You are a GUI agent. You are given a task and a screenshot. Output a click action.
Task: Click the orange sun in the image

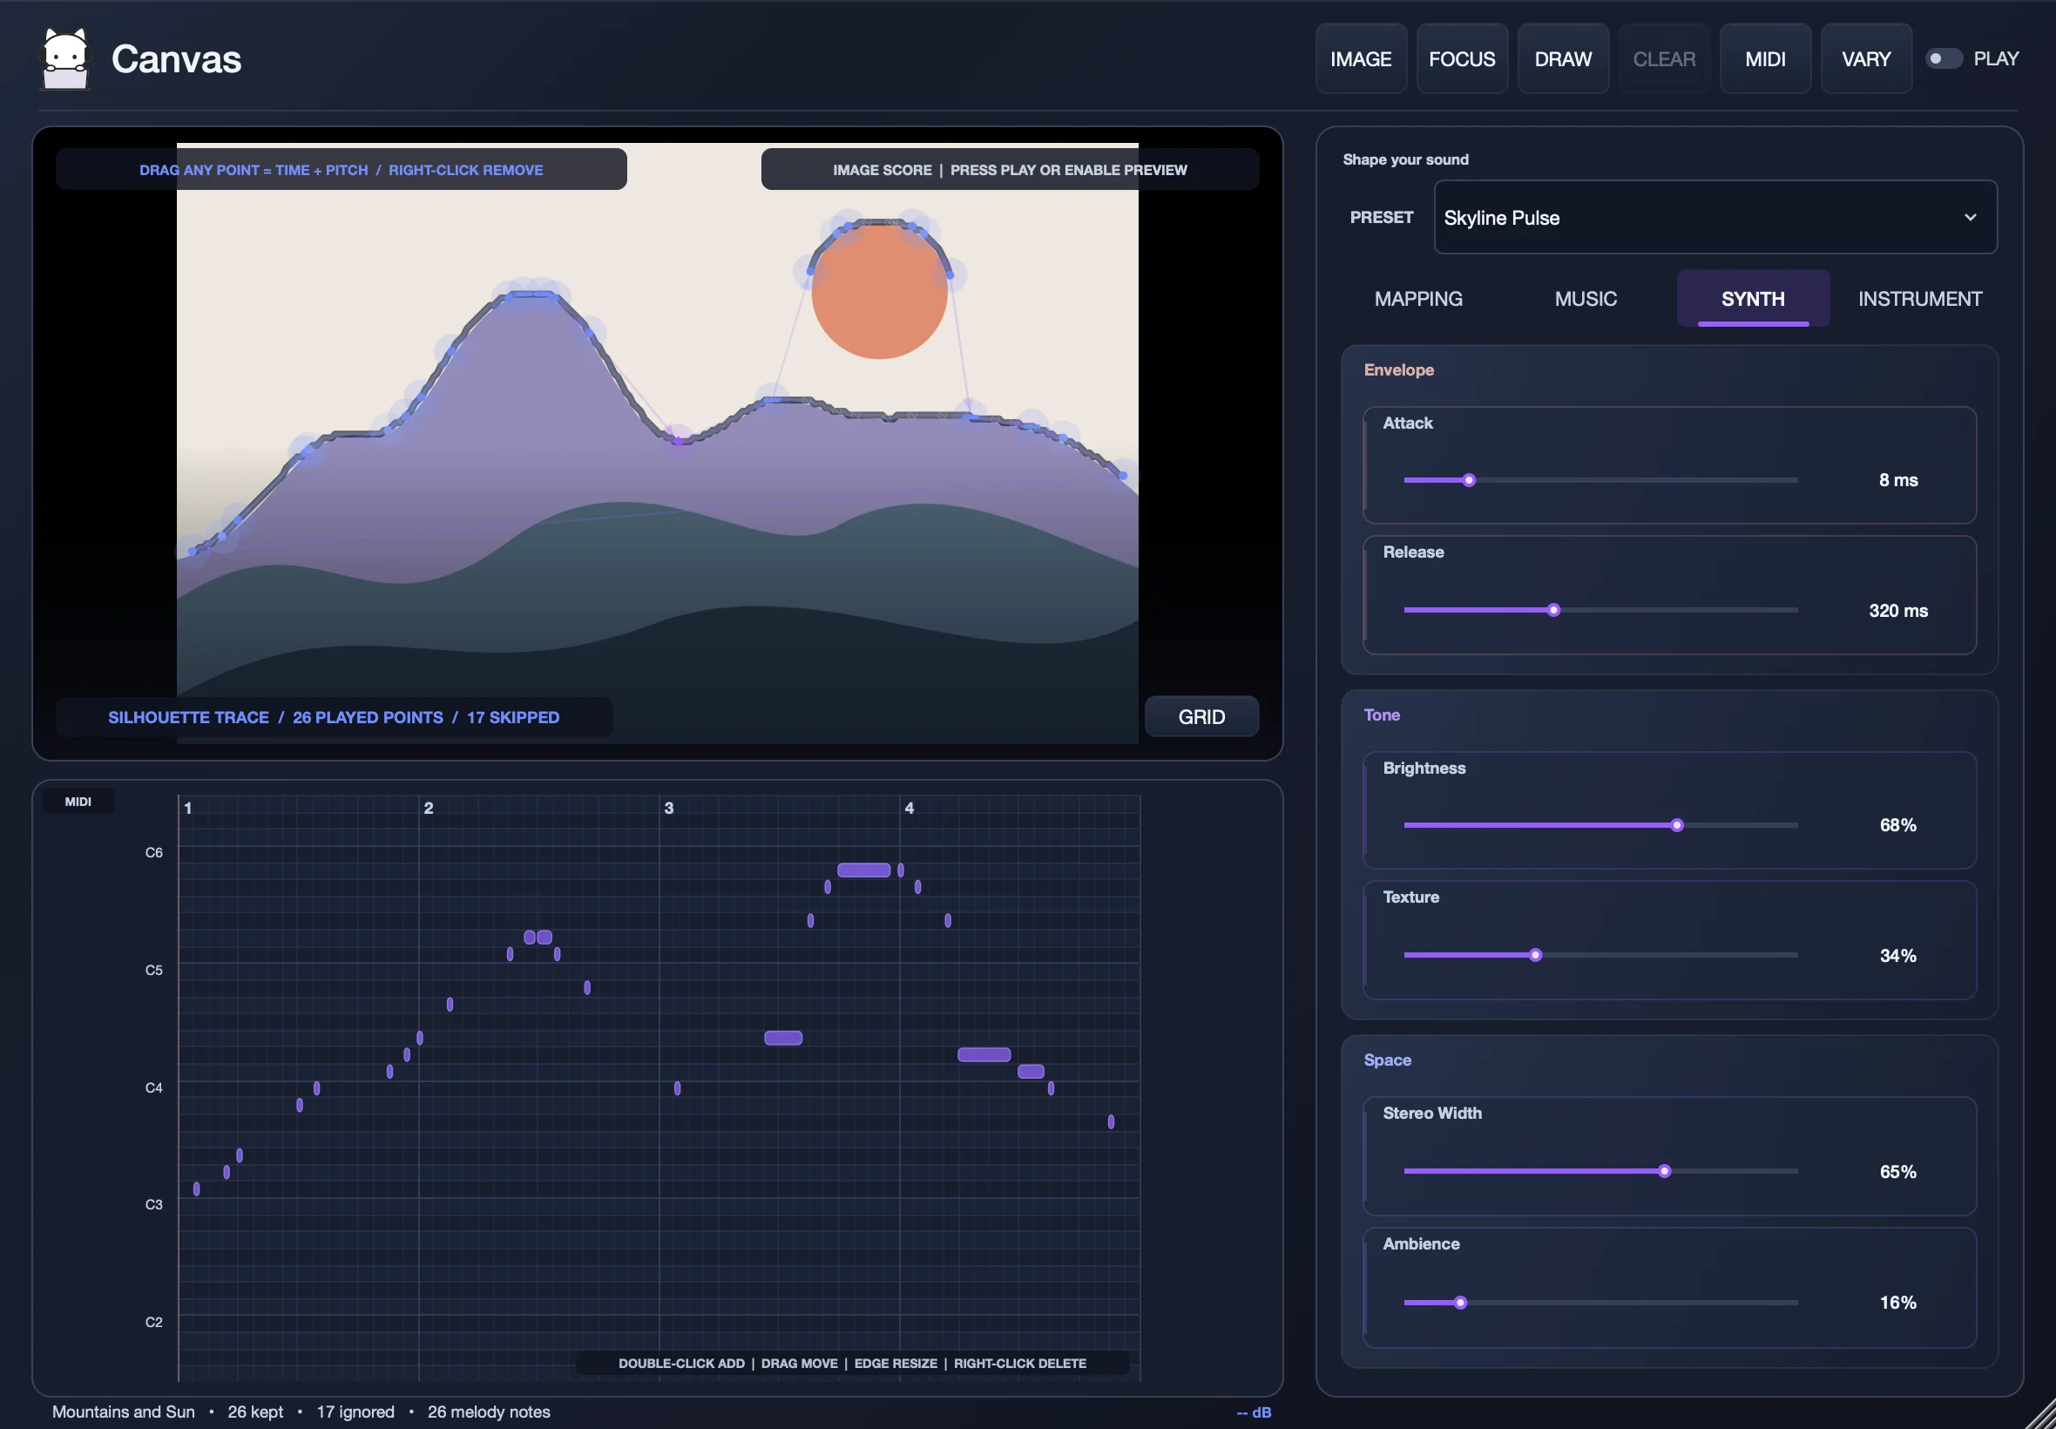[x=879, y=291]
